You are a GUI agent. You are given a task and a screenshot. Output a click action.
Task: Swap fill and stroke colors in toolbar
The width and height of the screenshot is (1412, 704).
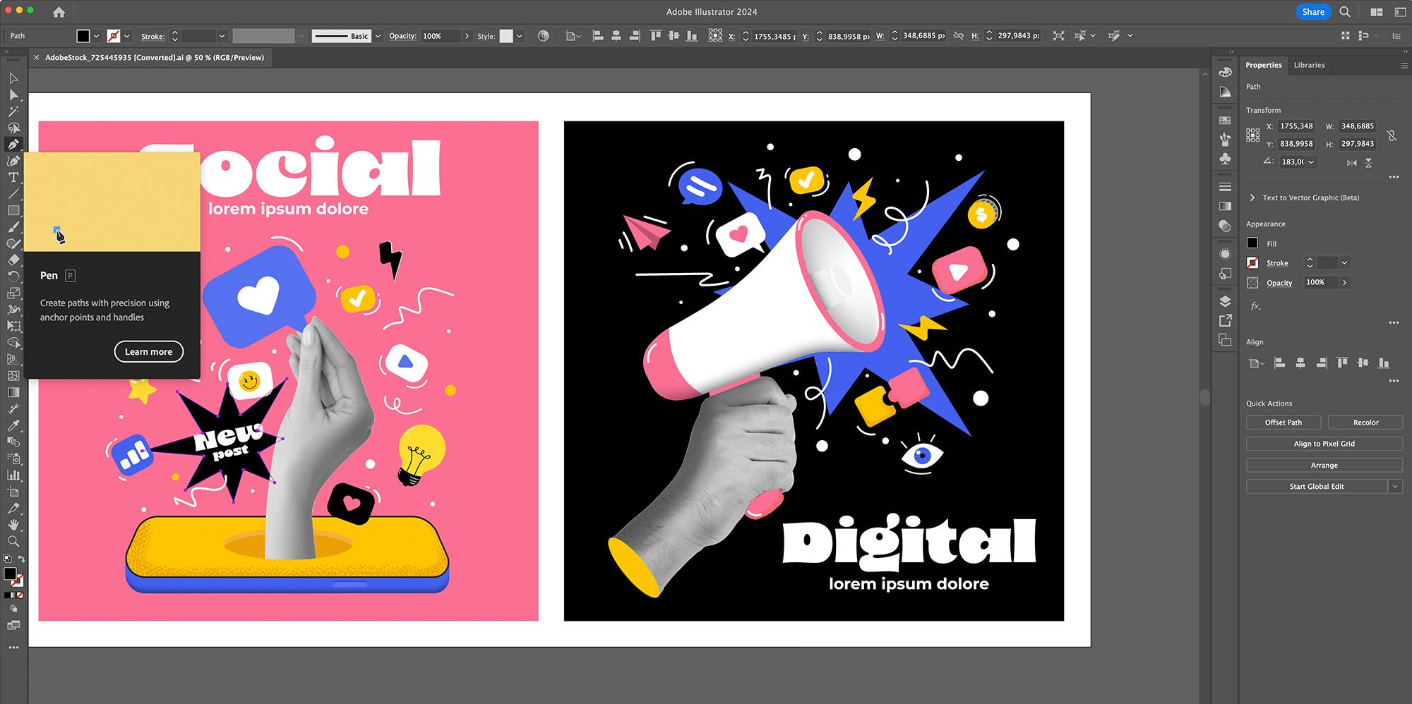click(21, 559)
